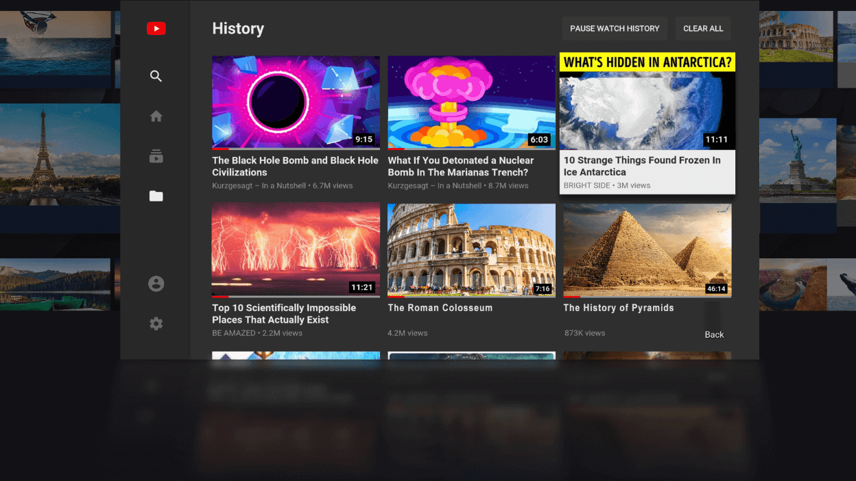Open search via the magnifying glass icon

(156, 76)
